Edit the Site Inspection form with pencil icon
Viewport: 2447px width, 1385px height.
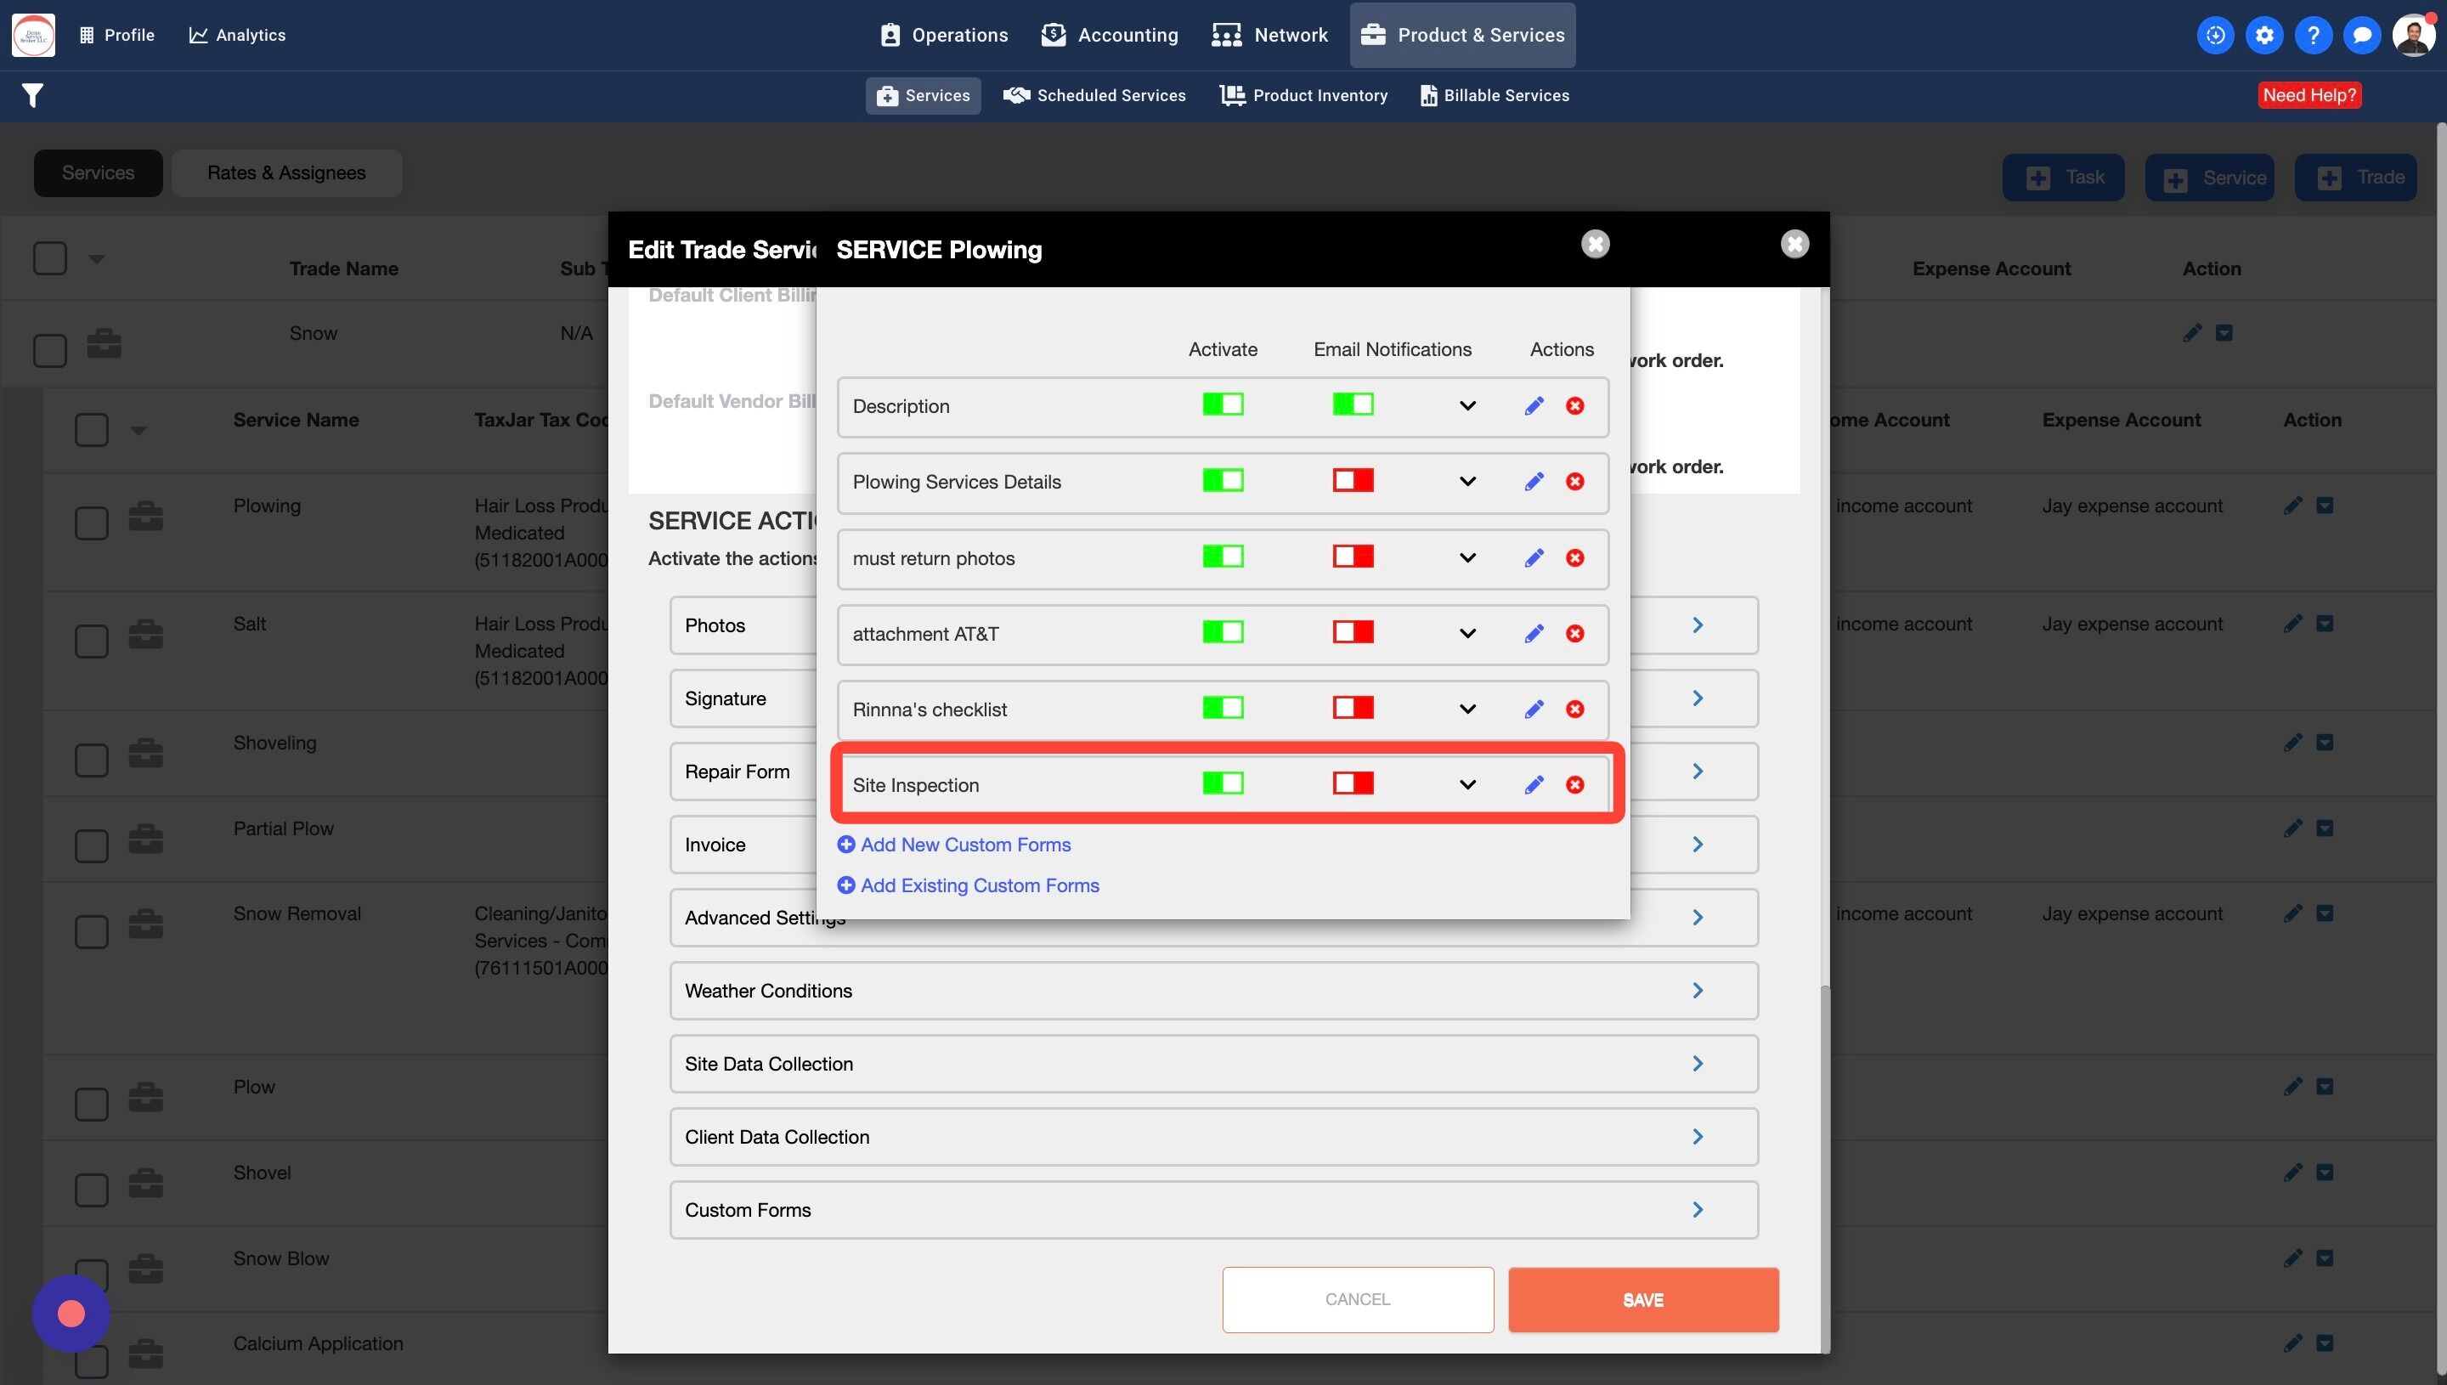[1533, 785]
